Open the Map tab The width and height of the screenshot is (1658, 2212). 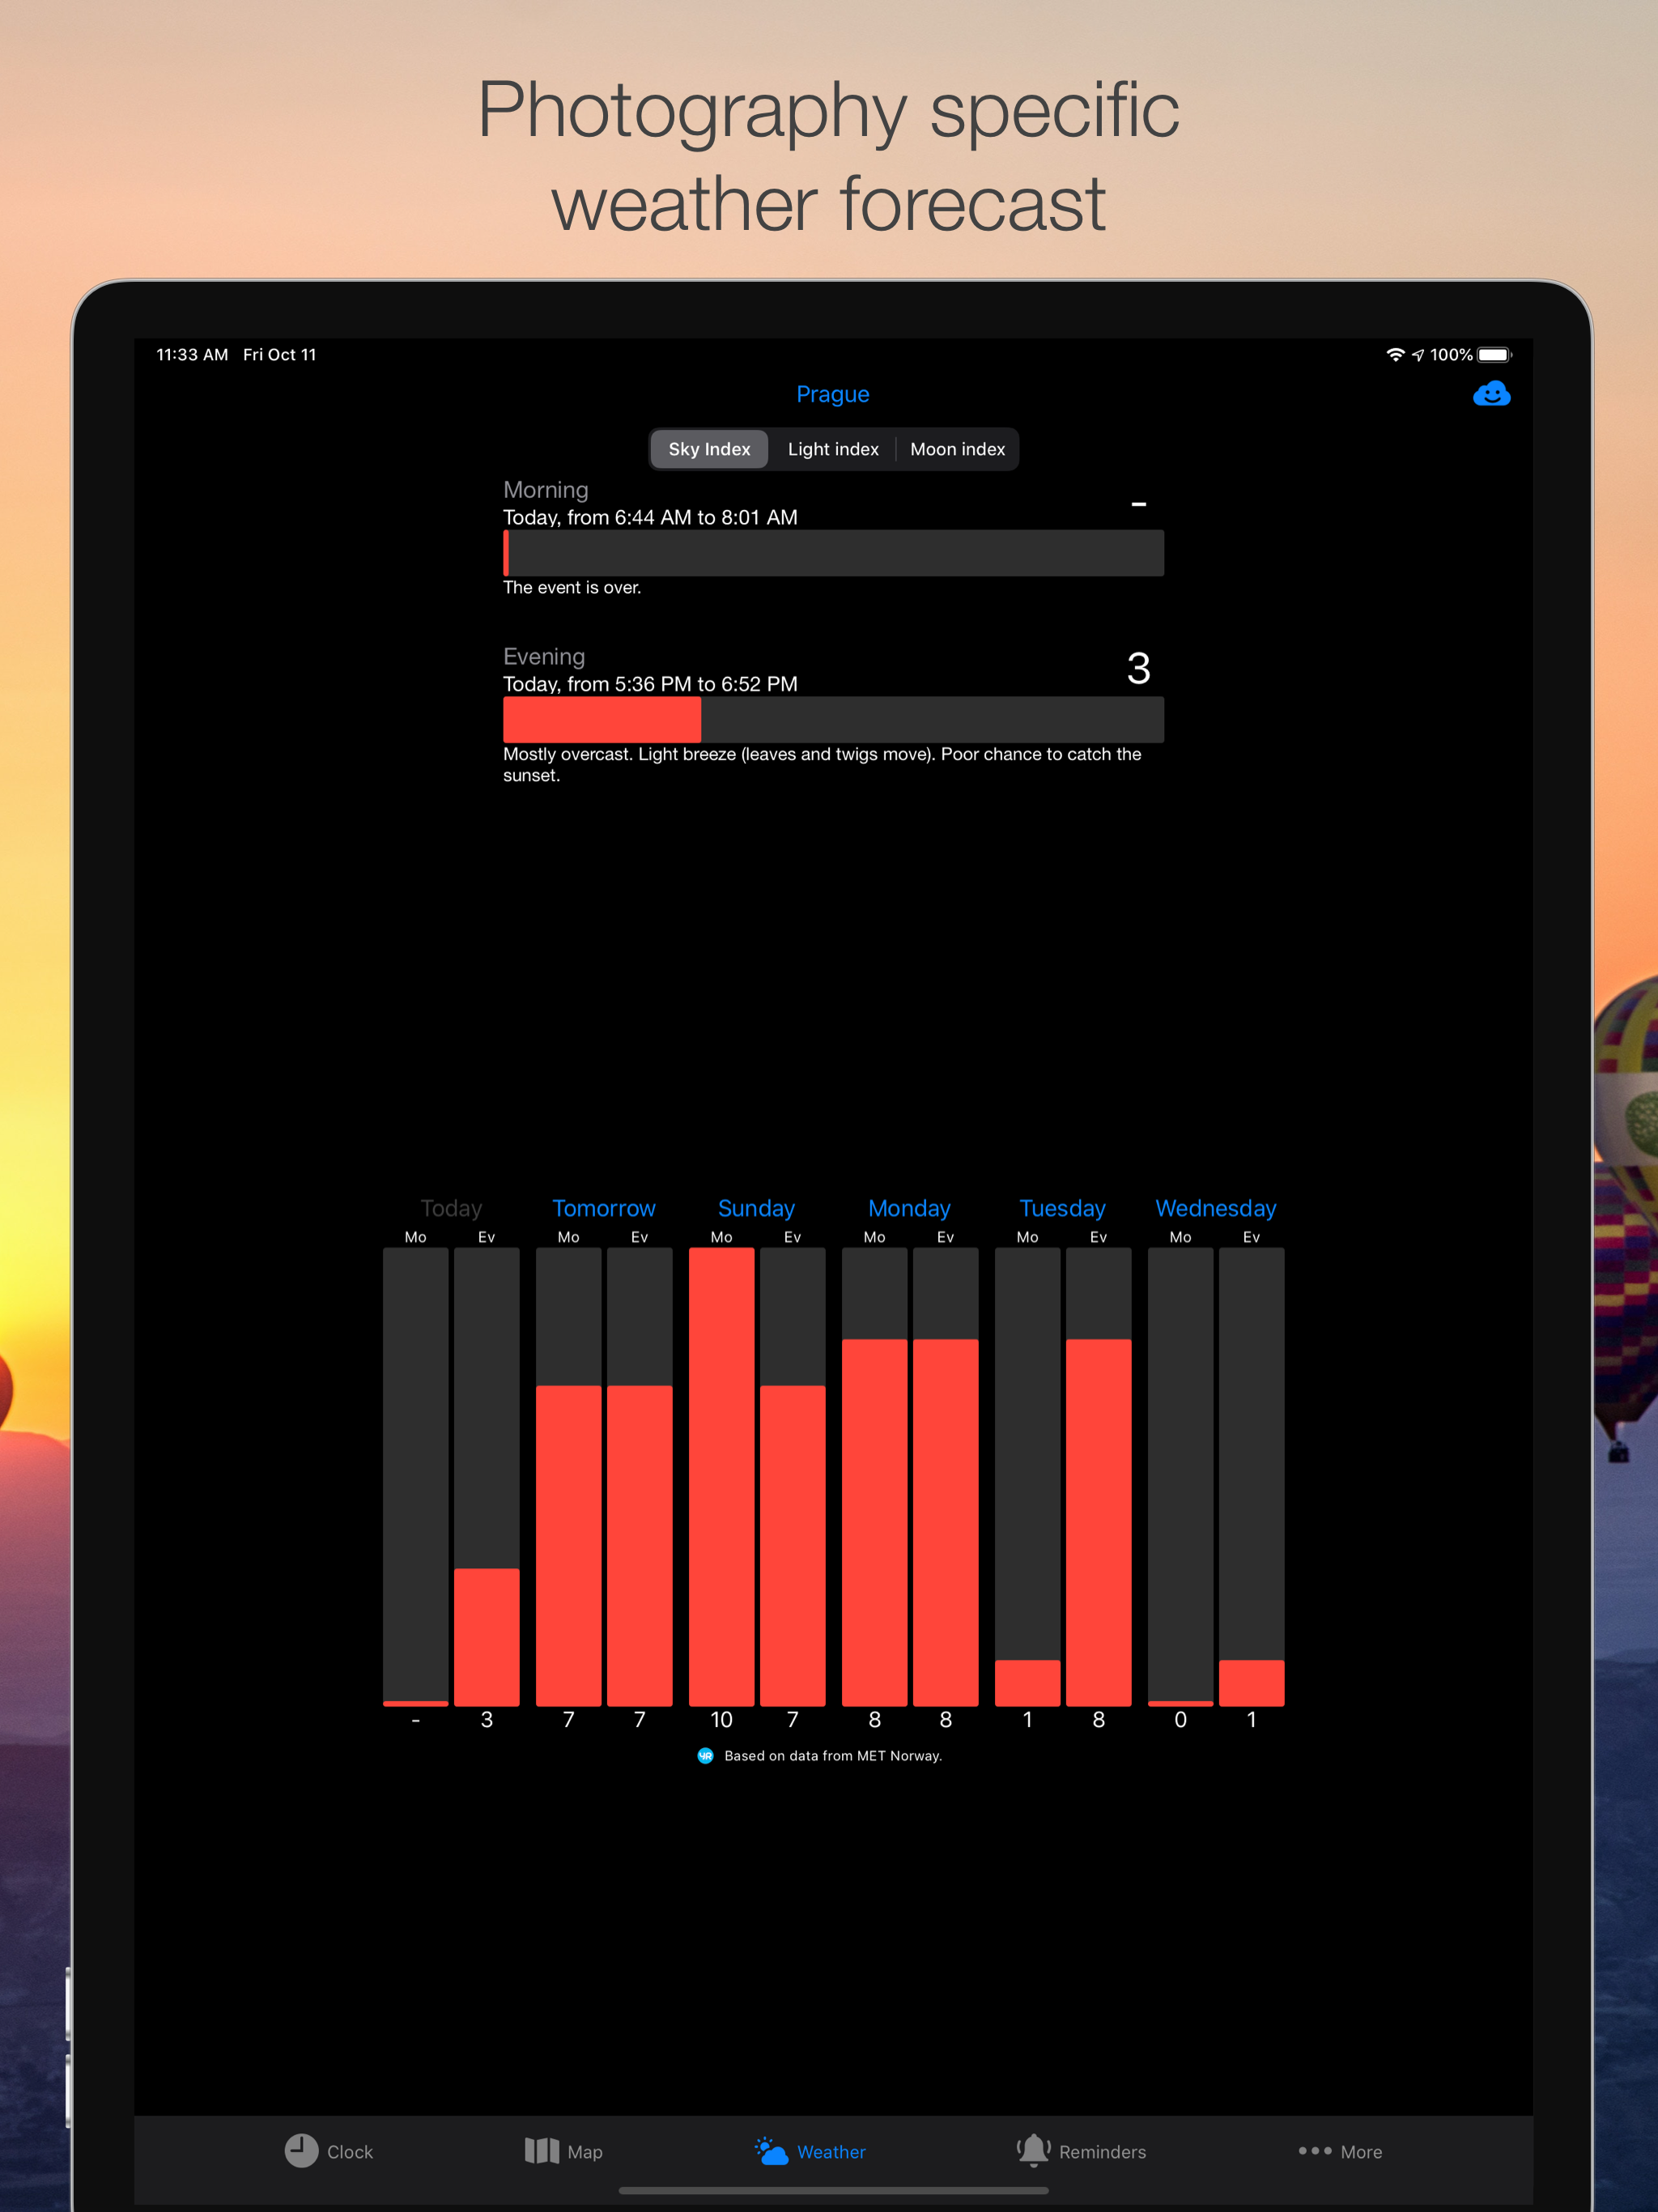point(564,2151)
